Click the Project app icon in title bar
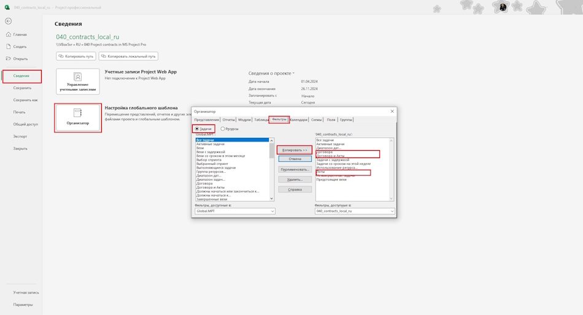 (7, 7)
